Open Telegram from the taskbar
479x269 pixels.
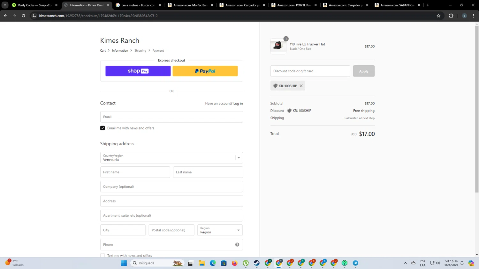355,263
